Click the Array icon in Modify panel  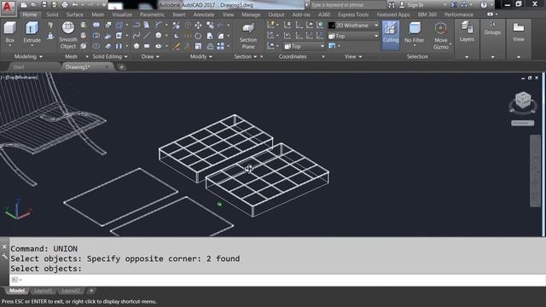220,46
